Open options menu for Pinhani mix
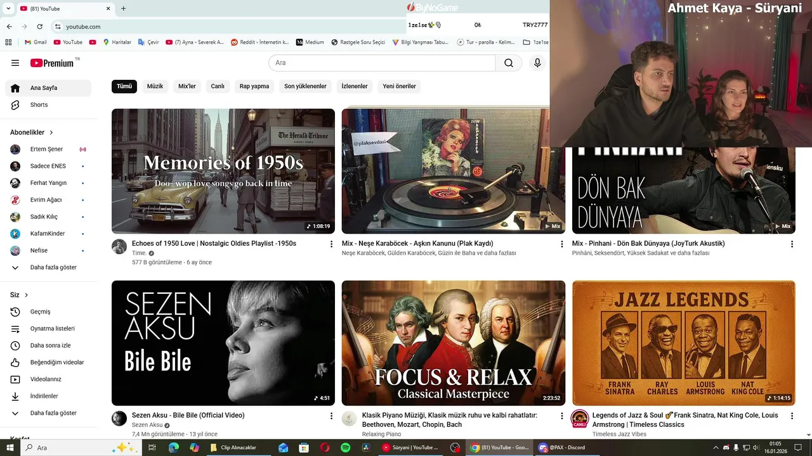The width and height of the screenshot is (812, 456). [x=792, y=244]
